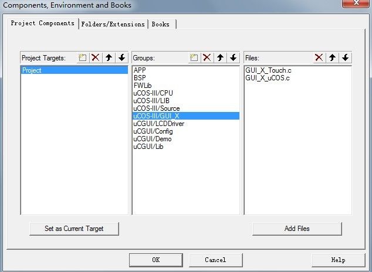Move project target up

pyautogui.click(x=109, y=57)
